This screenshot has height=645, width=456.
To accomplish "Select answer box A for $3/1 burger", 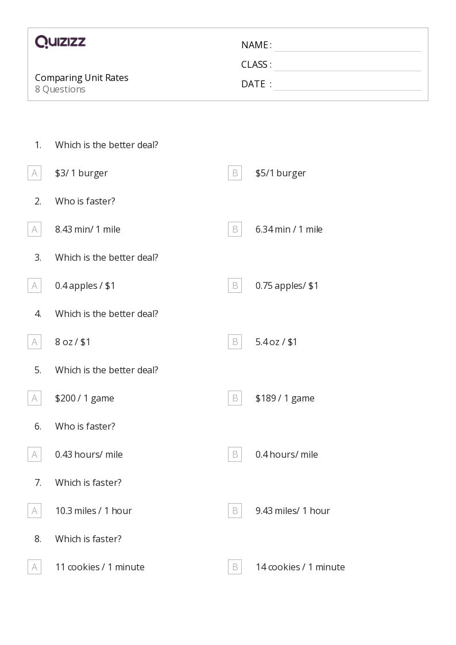I will click(34, 173).
